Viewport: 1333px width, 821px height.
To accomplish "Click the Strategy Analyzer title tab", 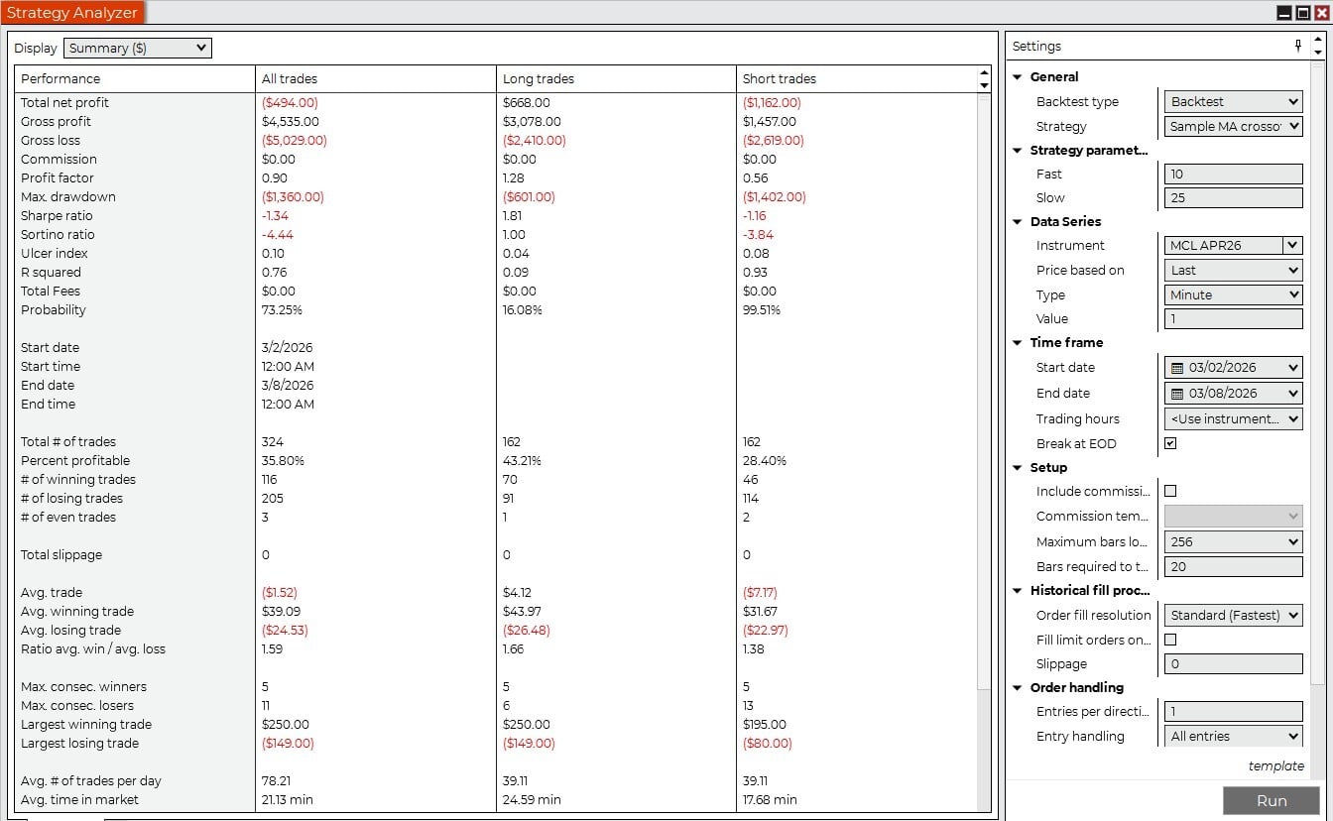I will (x=72, y=13).
